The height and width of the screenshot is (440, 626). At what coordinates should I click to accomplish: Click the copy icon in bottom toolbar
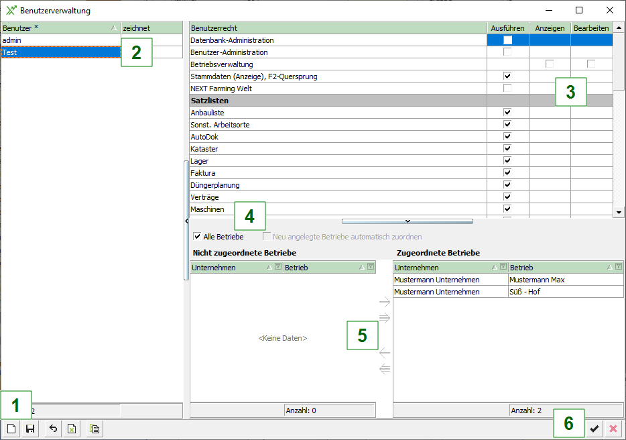[x=95, y=429]
